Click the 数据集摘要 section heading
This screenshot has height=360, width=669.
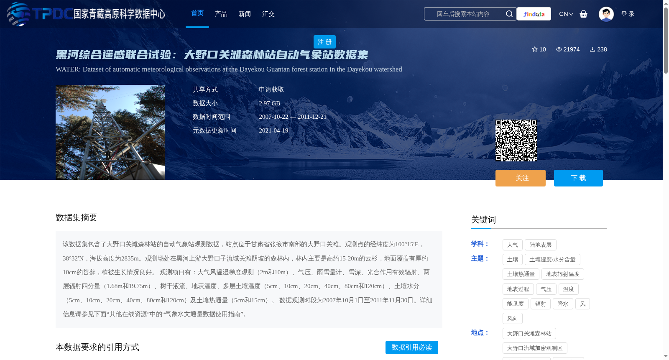click(x=77, y=217)
